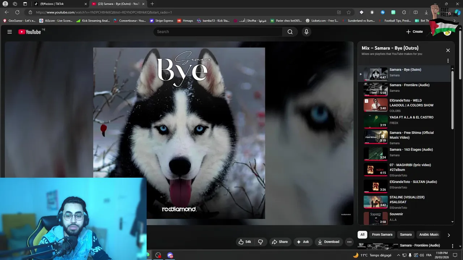Open more actions ellipsis below the video
Image resolution: width=463 pixels, height=260 pixels.
tap(349, 242)
